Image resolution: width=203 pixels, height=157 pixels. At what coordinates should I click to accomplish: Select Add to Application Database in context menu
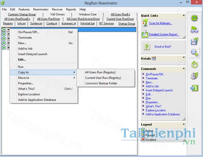tap(44, 100)
